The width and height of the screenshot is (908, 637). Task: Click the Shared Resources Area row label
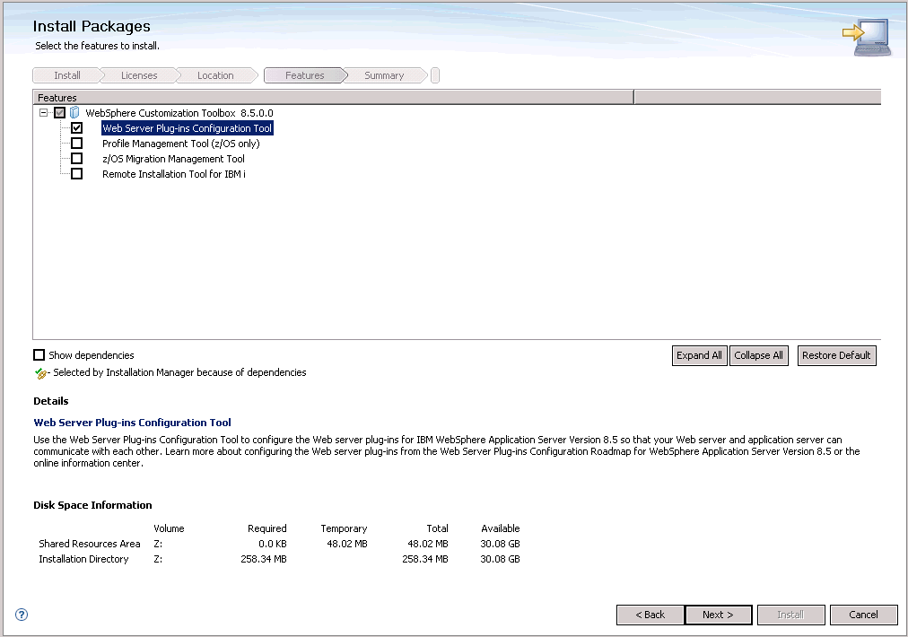89,544
